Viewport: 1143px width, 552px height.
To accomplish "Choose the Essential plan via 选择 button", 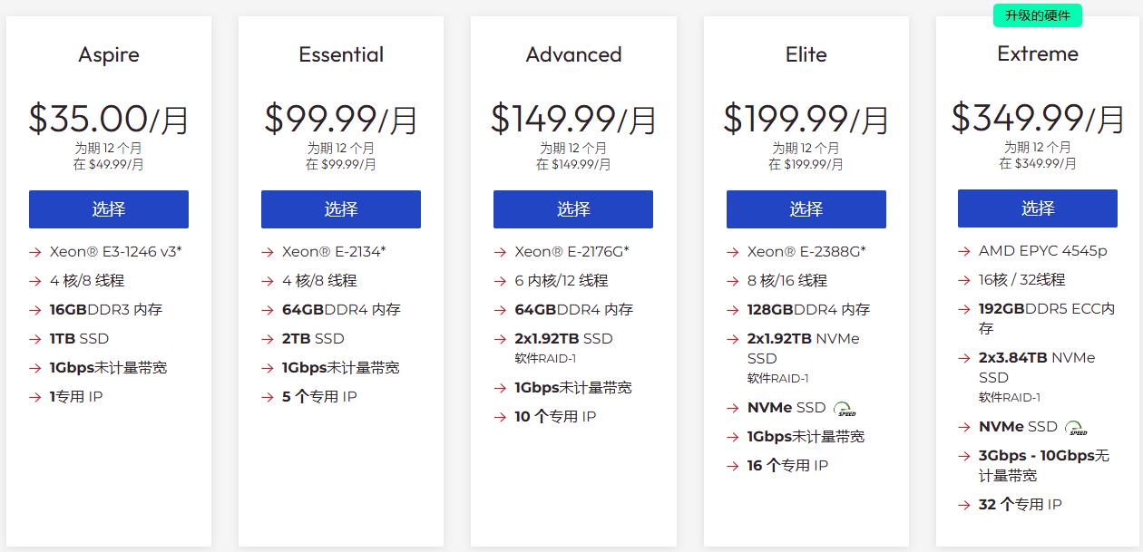I will (341, 209).
